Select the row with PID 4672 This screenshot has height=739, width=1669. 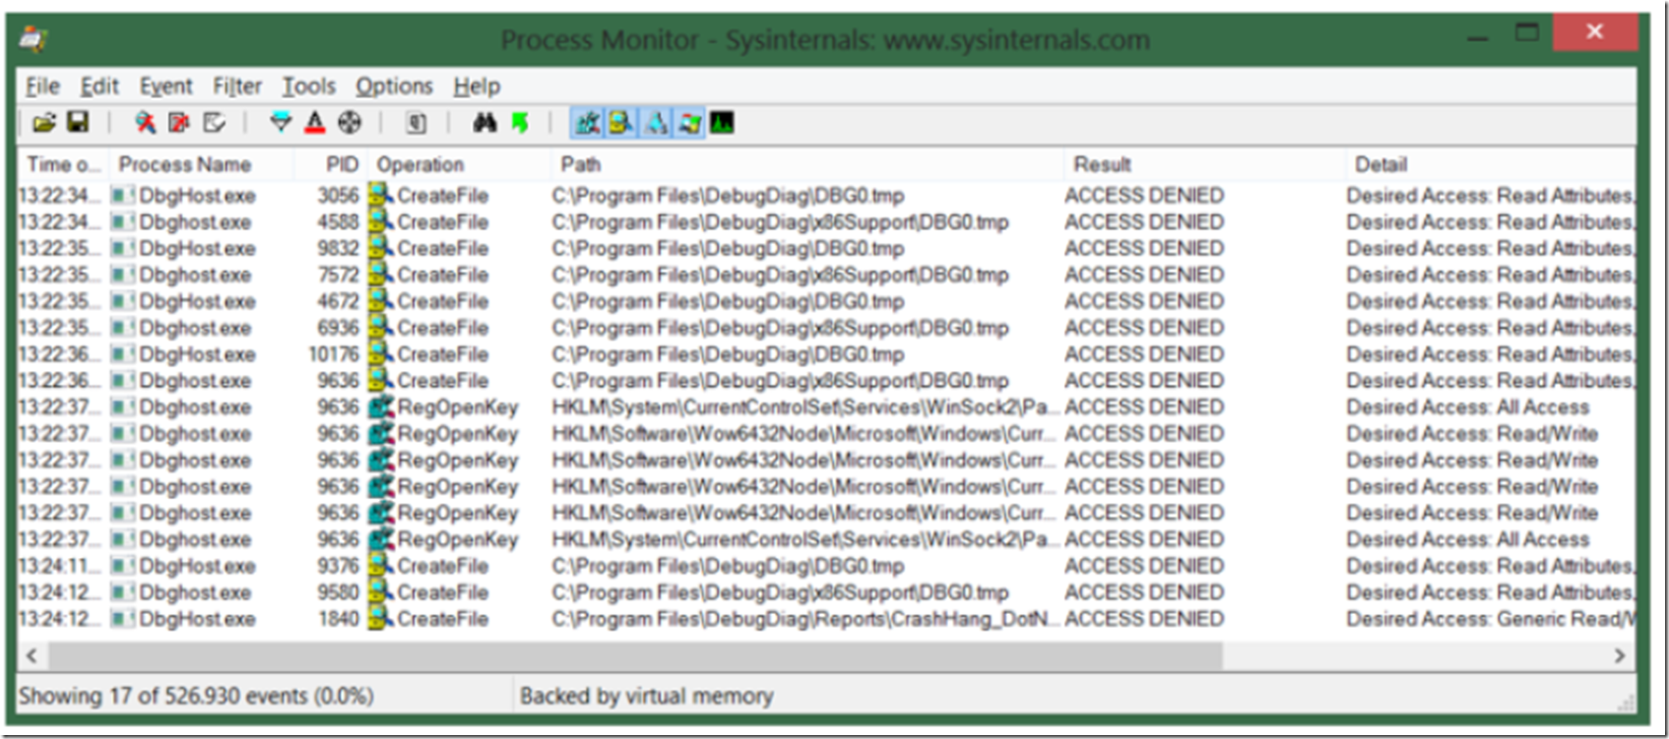tap(826, 301)
